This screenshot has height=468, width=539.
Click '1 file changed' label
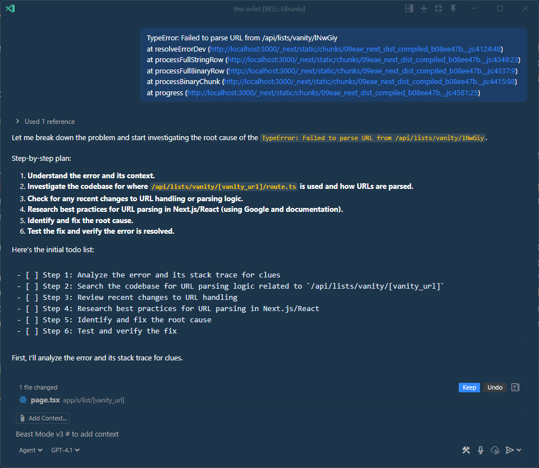point(38,387)
